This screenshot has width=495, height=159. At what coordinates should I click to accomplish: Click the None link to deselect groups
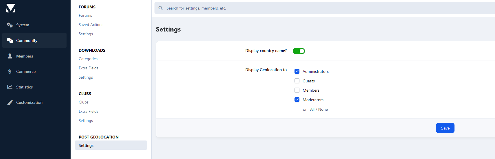(x=323, y=110)
